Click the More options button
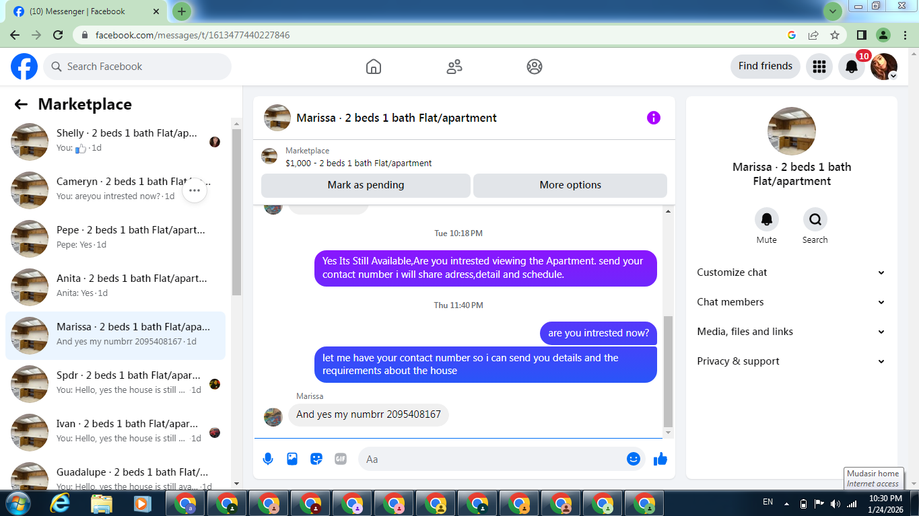The height and width of the screenshot is (516, 919). 570,185
